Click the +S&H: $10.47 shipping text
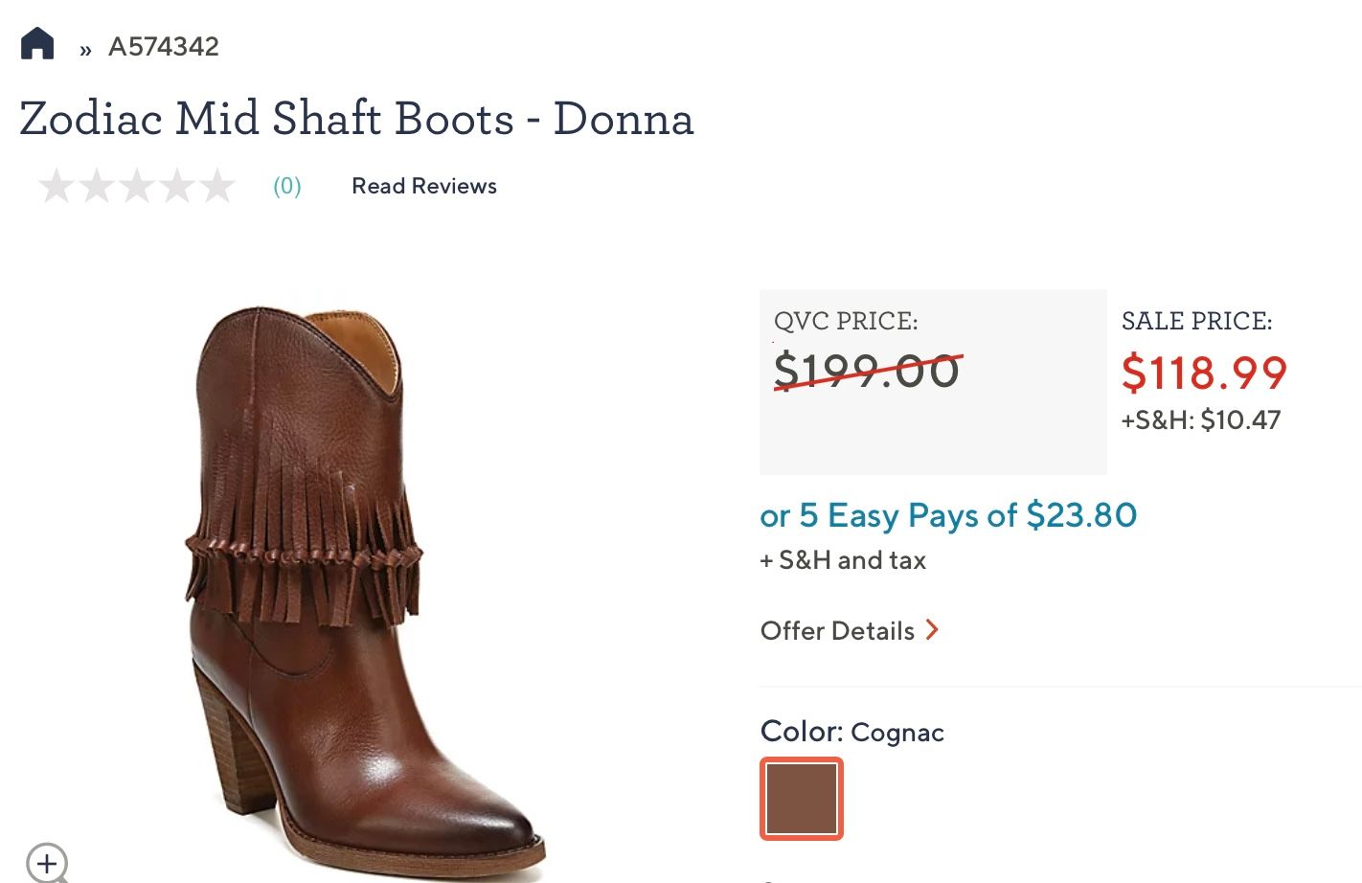This screenshot has height=883, width=1362. [1201, 420]
